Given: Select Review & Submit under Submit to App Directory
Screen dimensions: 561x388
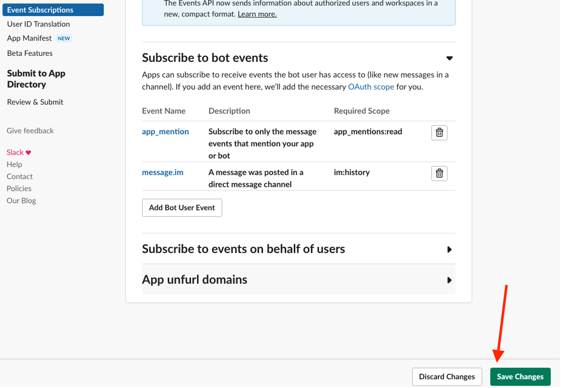Looking at the screenshot, I should (x=35, y=102).
